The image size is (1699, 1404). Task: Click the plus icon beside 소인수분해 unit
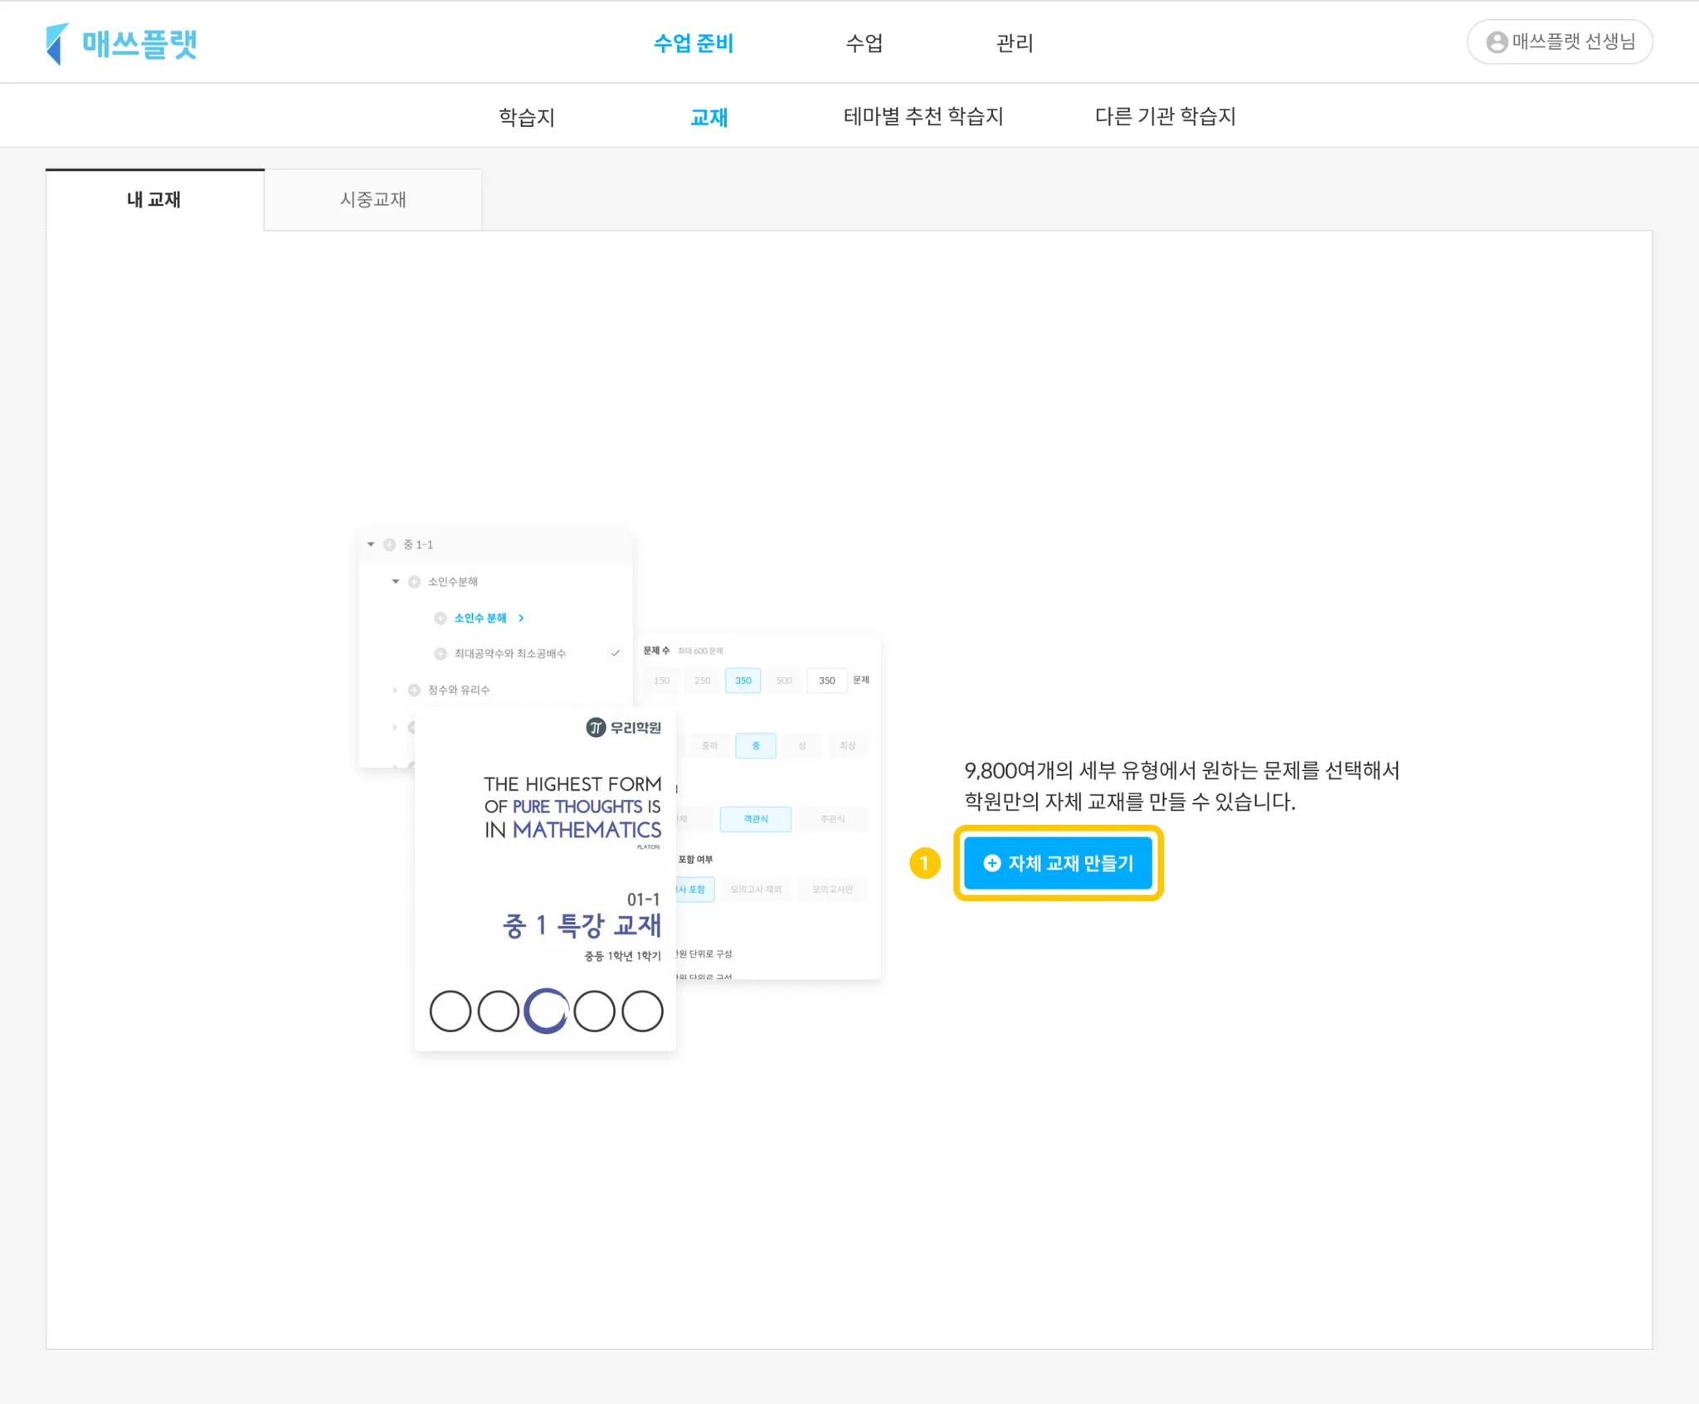[x=414, y=582]
